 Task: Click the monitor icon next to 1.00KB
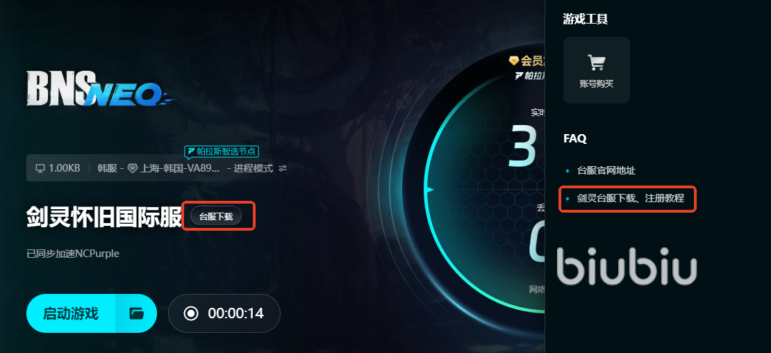point(40,168)
